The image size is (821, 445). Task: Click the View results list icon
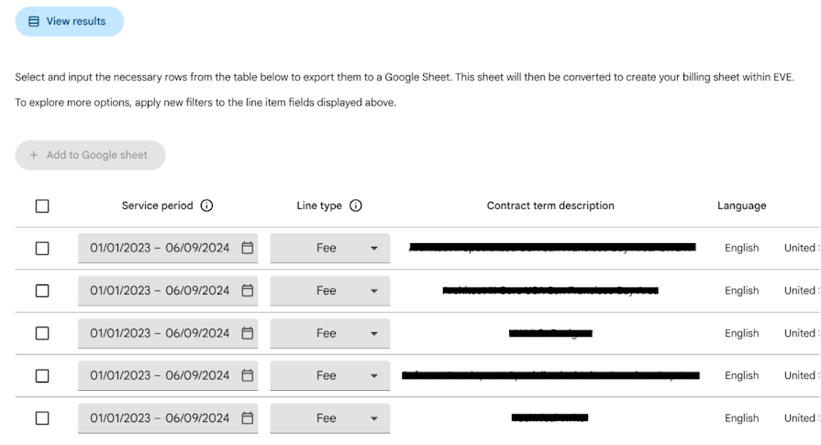point(34,21)
